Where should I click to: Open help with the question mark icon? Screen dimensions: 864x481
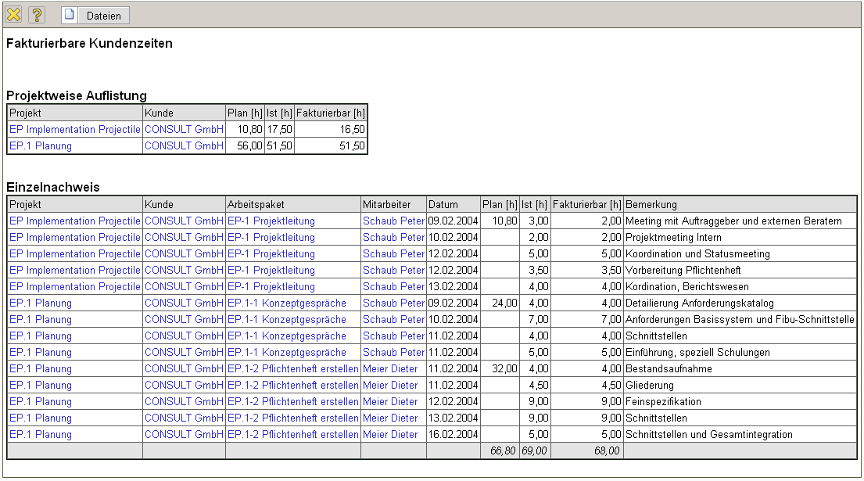point(37,15)
